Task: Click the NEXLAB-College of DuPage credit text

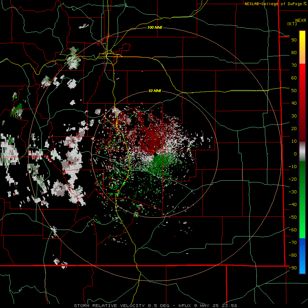Action: (273, 4)
